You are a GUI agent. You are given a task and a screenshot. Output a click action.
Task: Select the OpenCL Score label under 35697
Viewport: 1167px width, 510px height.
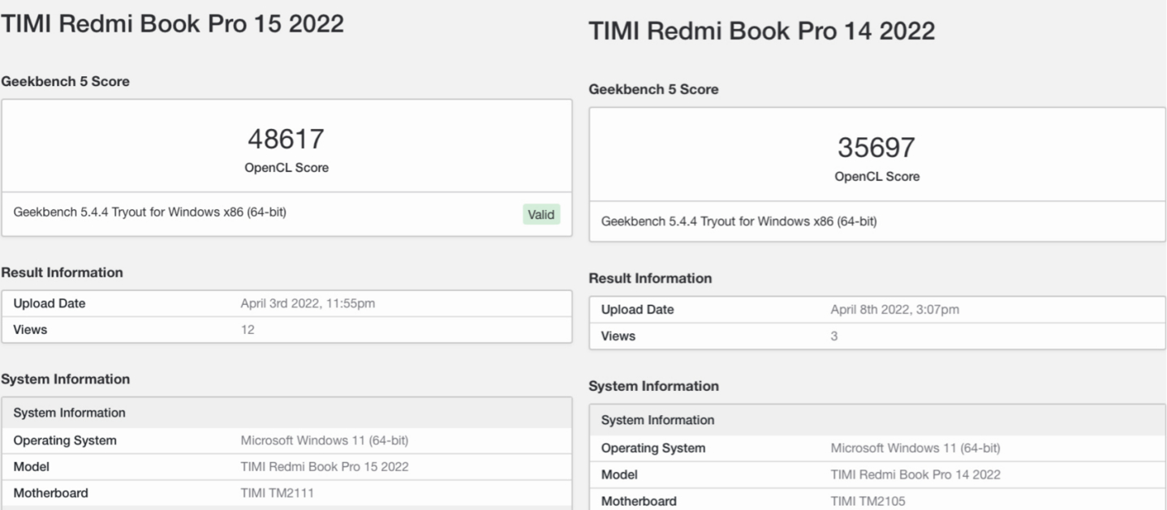click(x=877, y=176)
